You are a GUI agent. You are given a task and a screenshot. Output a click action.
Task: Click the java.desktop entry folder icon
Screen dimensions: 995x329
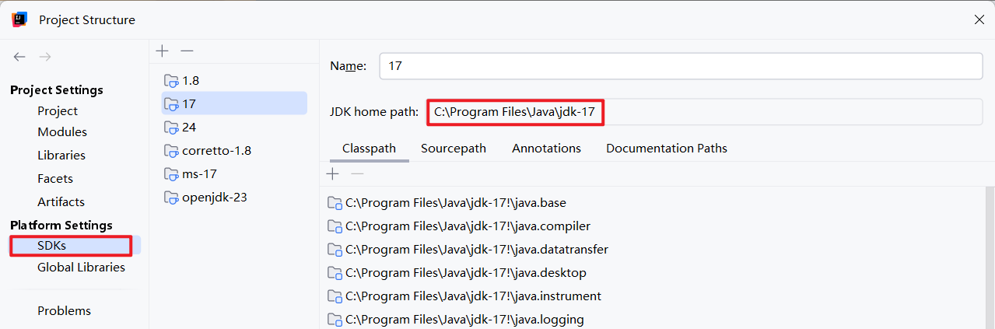click(335, 273)
